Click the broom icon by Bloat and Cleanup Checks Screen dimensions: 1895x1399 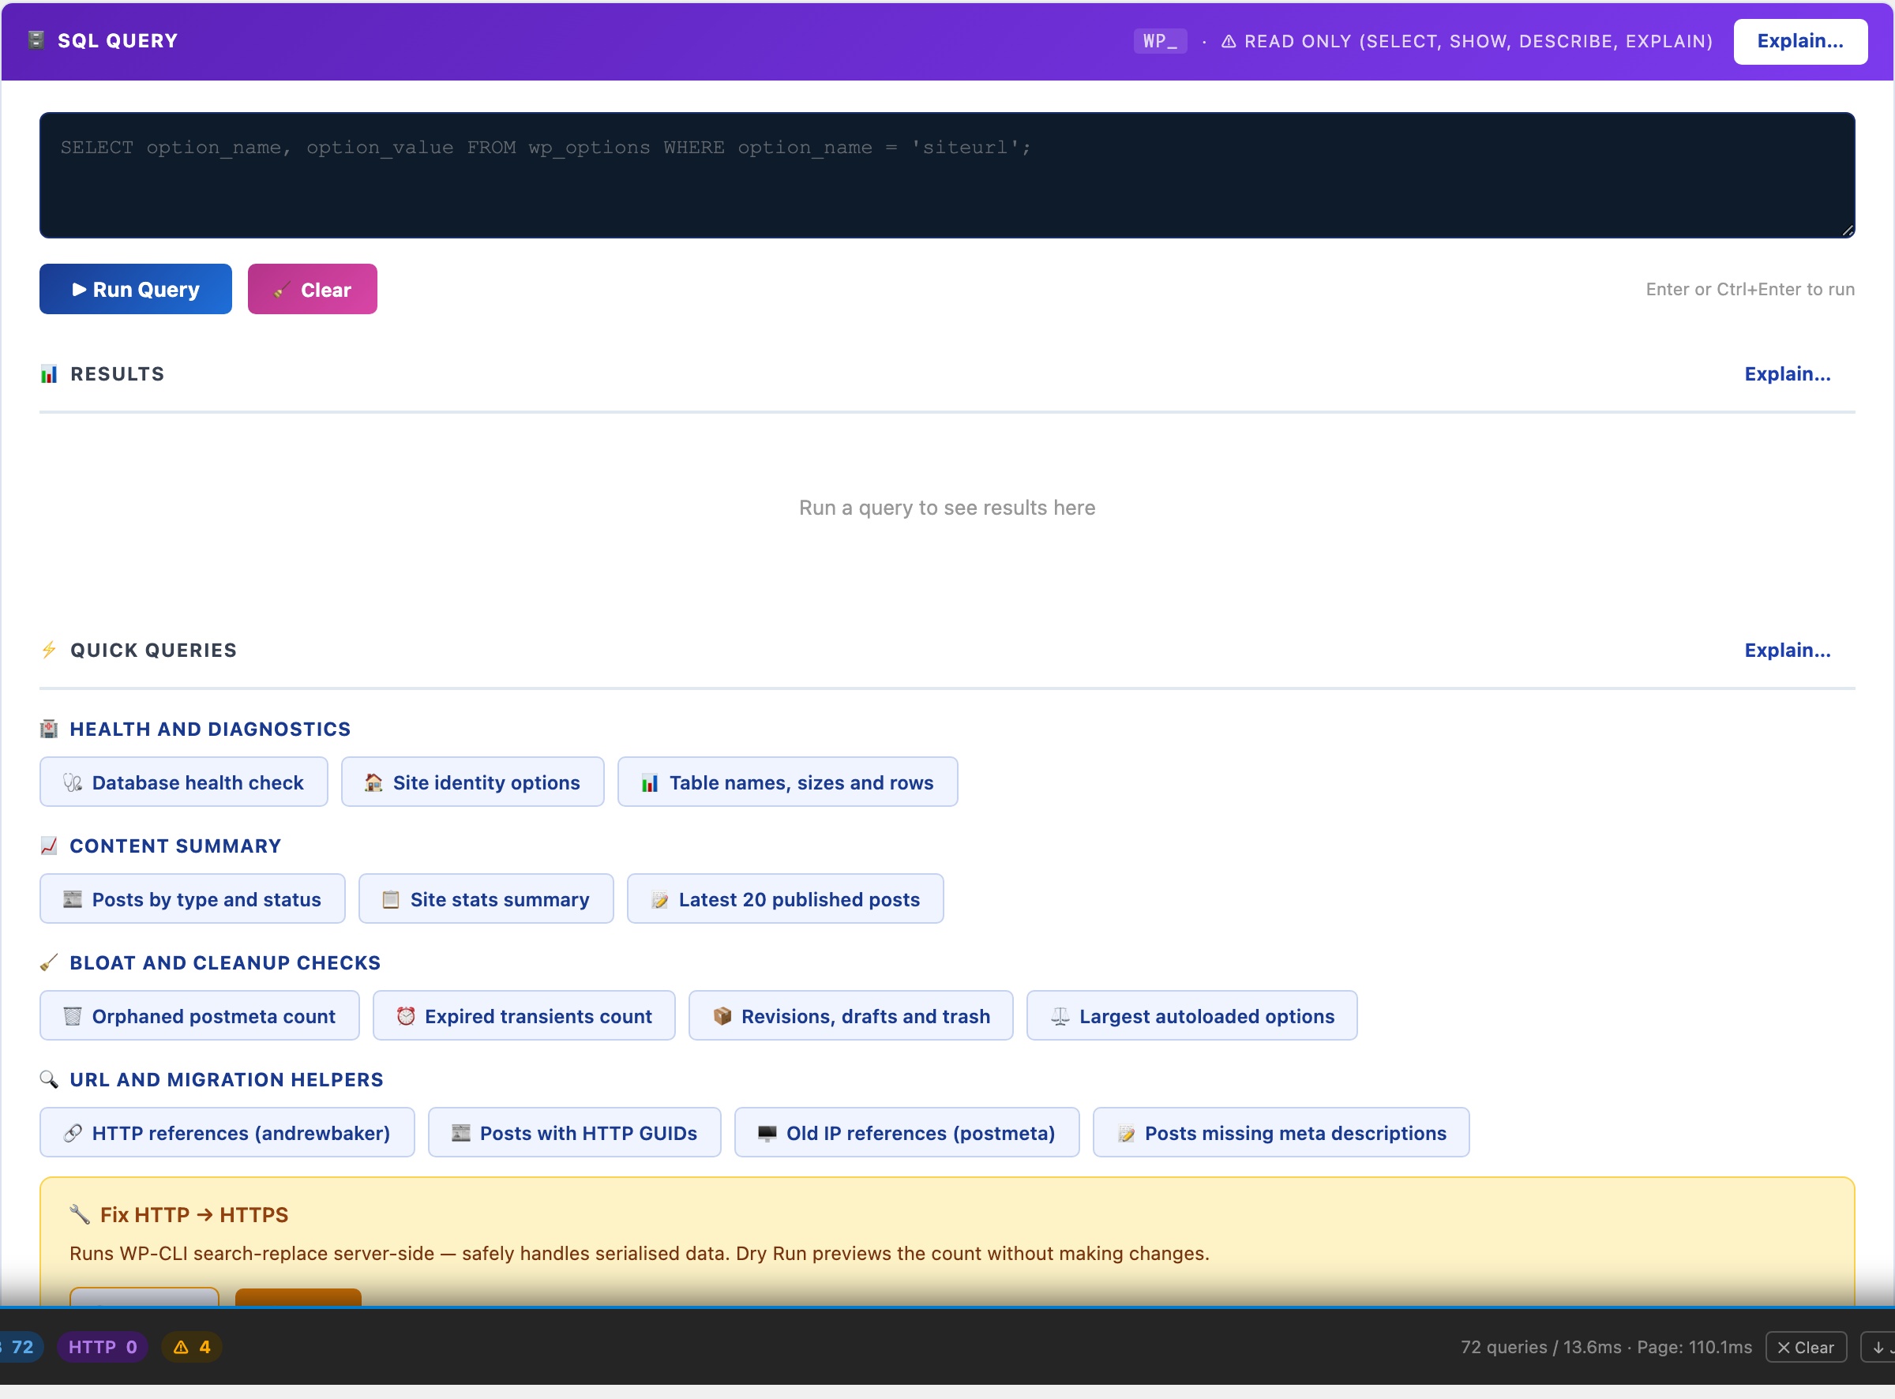49,962
